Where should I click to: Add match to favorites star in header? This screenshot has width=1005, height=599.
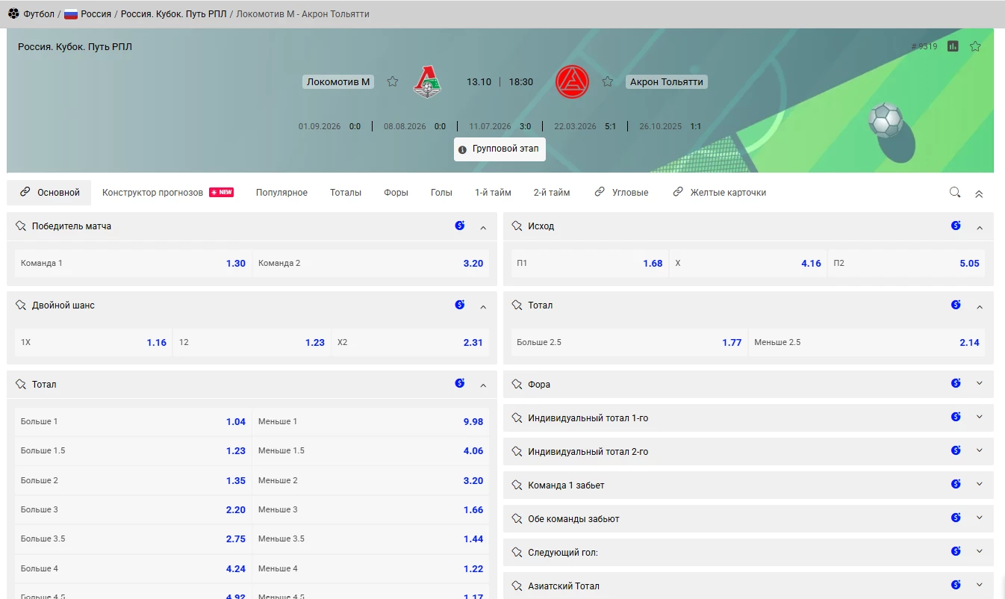coord(975,46)
